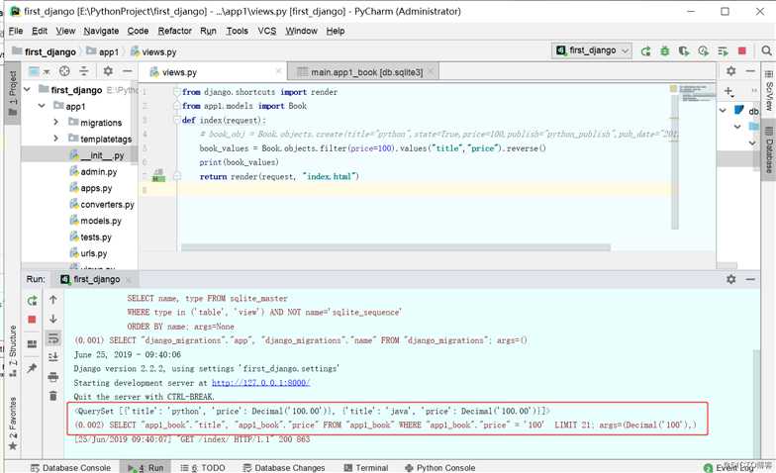
Task: Select models.py in project tree
Action: 95,221
